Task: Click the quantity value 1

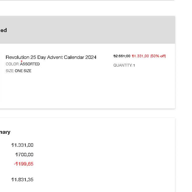Action: coord(134,65)
